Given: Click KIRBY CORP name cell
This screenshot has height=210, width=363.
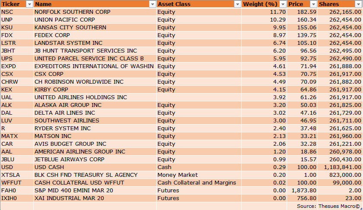Looking at the screenshot, I should (x=95, y=90).
